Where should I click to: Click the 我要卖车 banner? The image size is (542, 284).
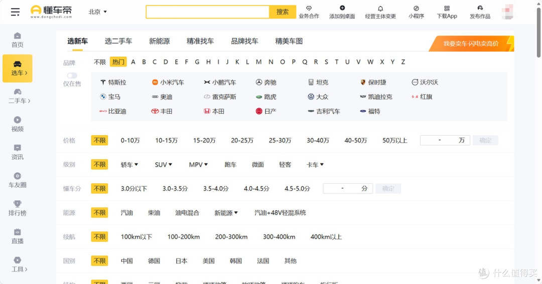tap(471, 44)
